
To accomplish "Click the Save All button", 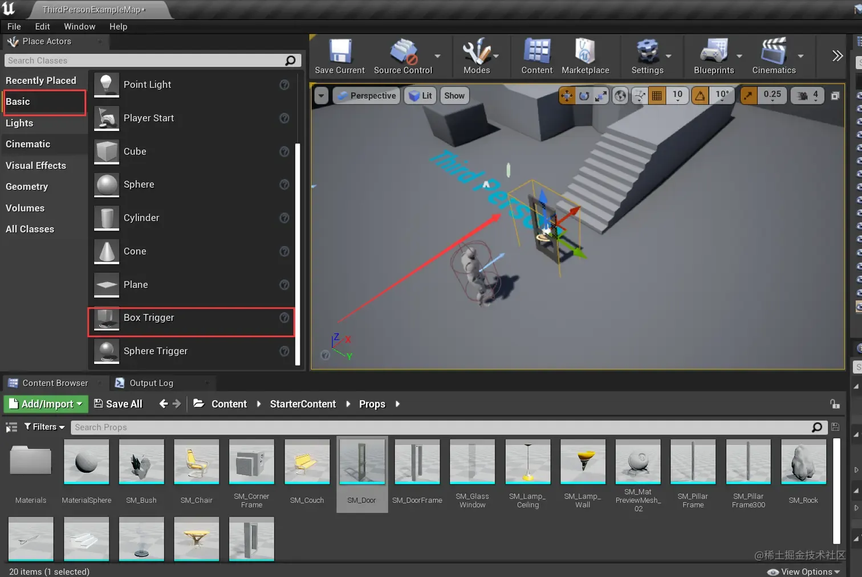I will (118, 404).
